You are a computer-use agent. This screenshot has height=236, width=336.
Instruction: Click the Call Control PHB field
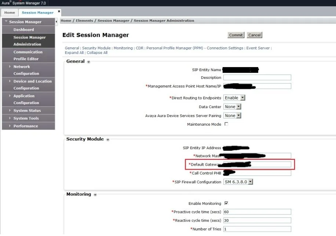click(257, 173)
